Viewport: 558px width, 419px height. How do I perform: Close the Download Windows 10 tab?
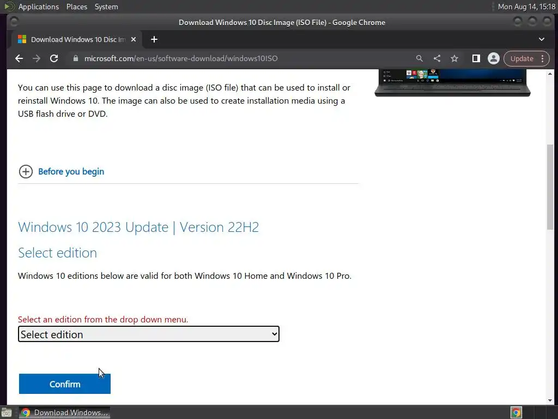pyautogui.click(x=134, y=39)
